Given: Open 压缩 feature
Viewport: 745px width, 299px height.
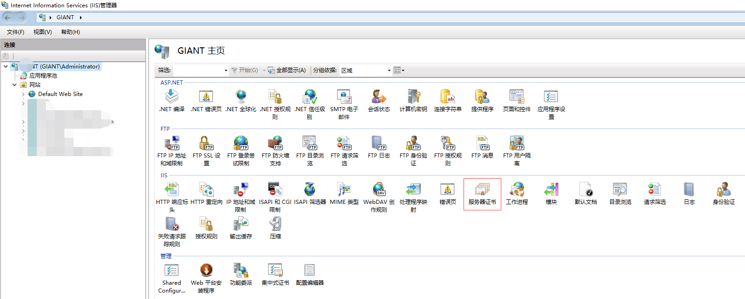Looking at the screenshot, I should tap(275, 228).
